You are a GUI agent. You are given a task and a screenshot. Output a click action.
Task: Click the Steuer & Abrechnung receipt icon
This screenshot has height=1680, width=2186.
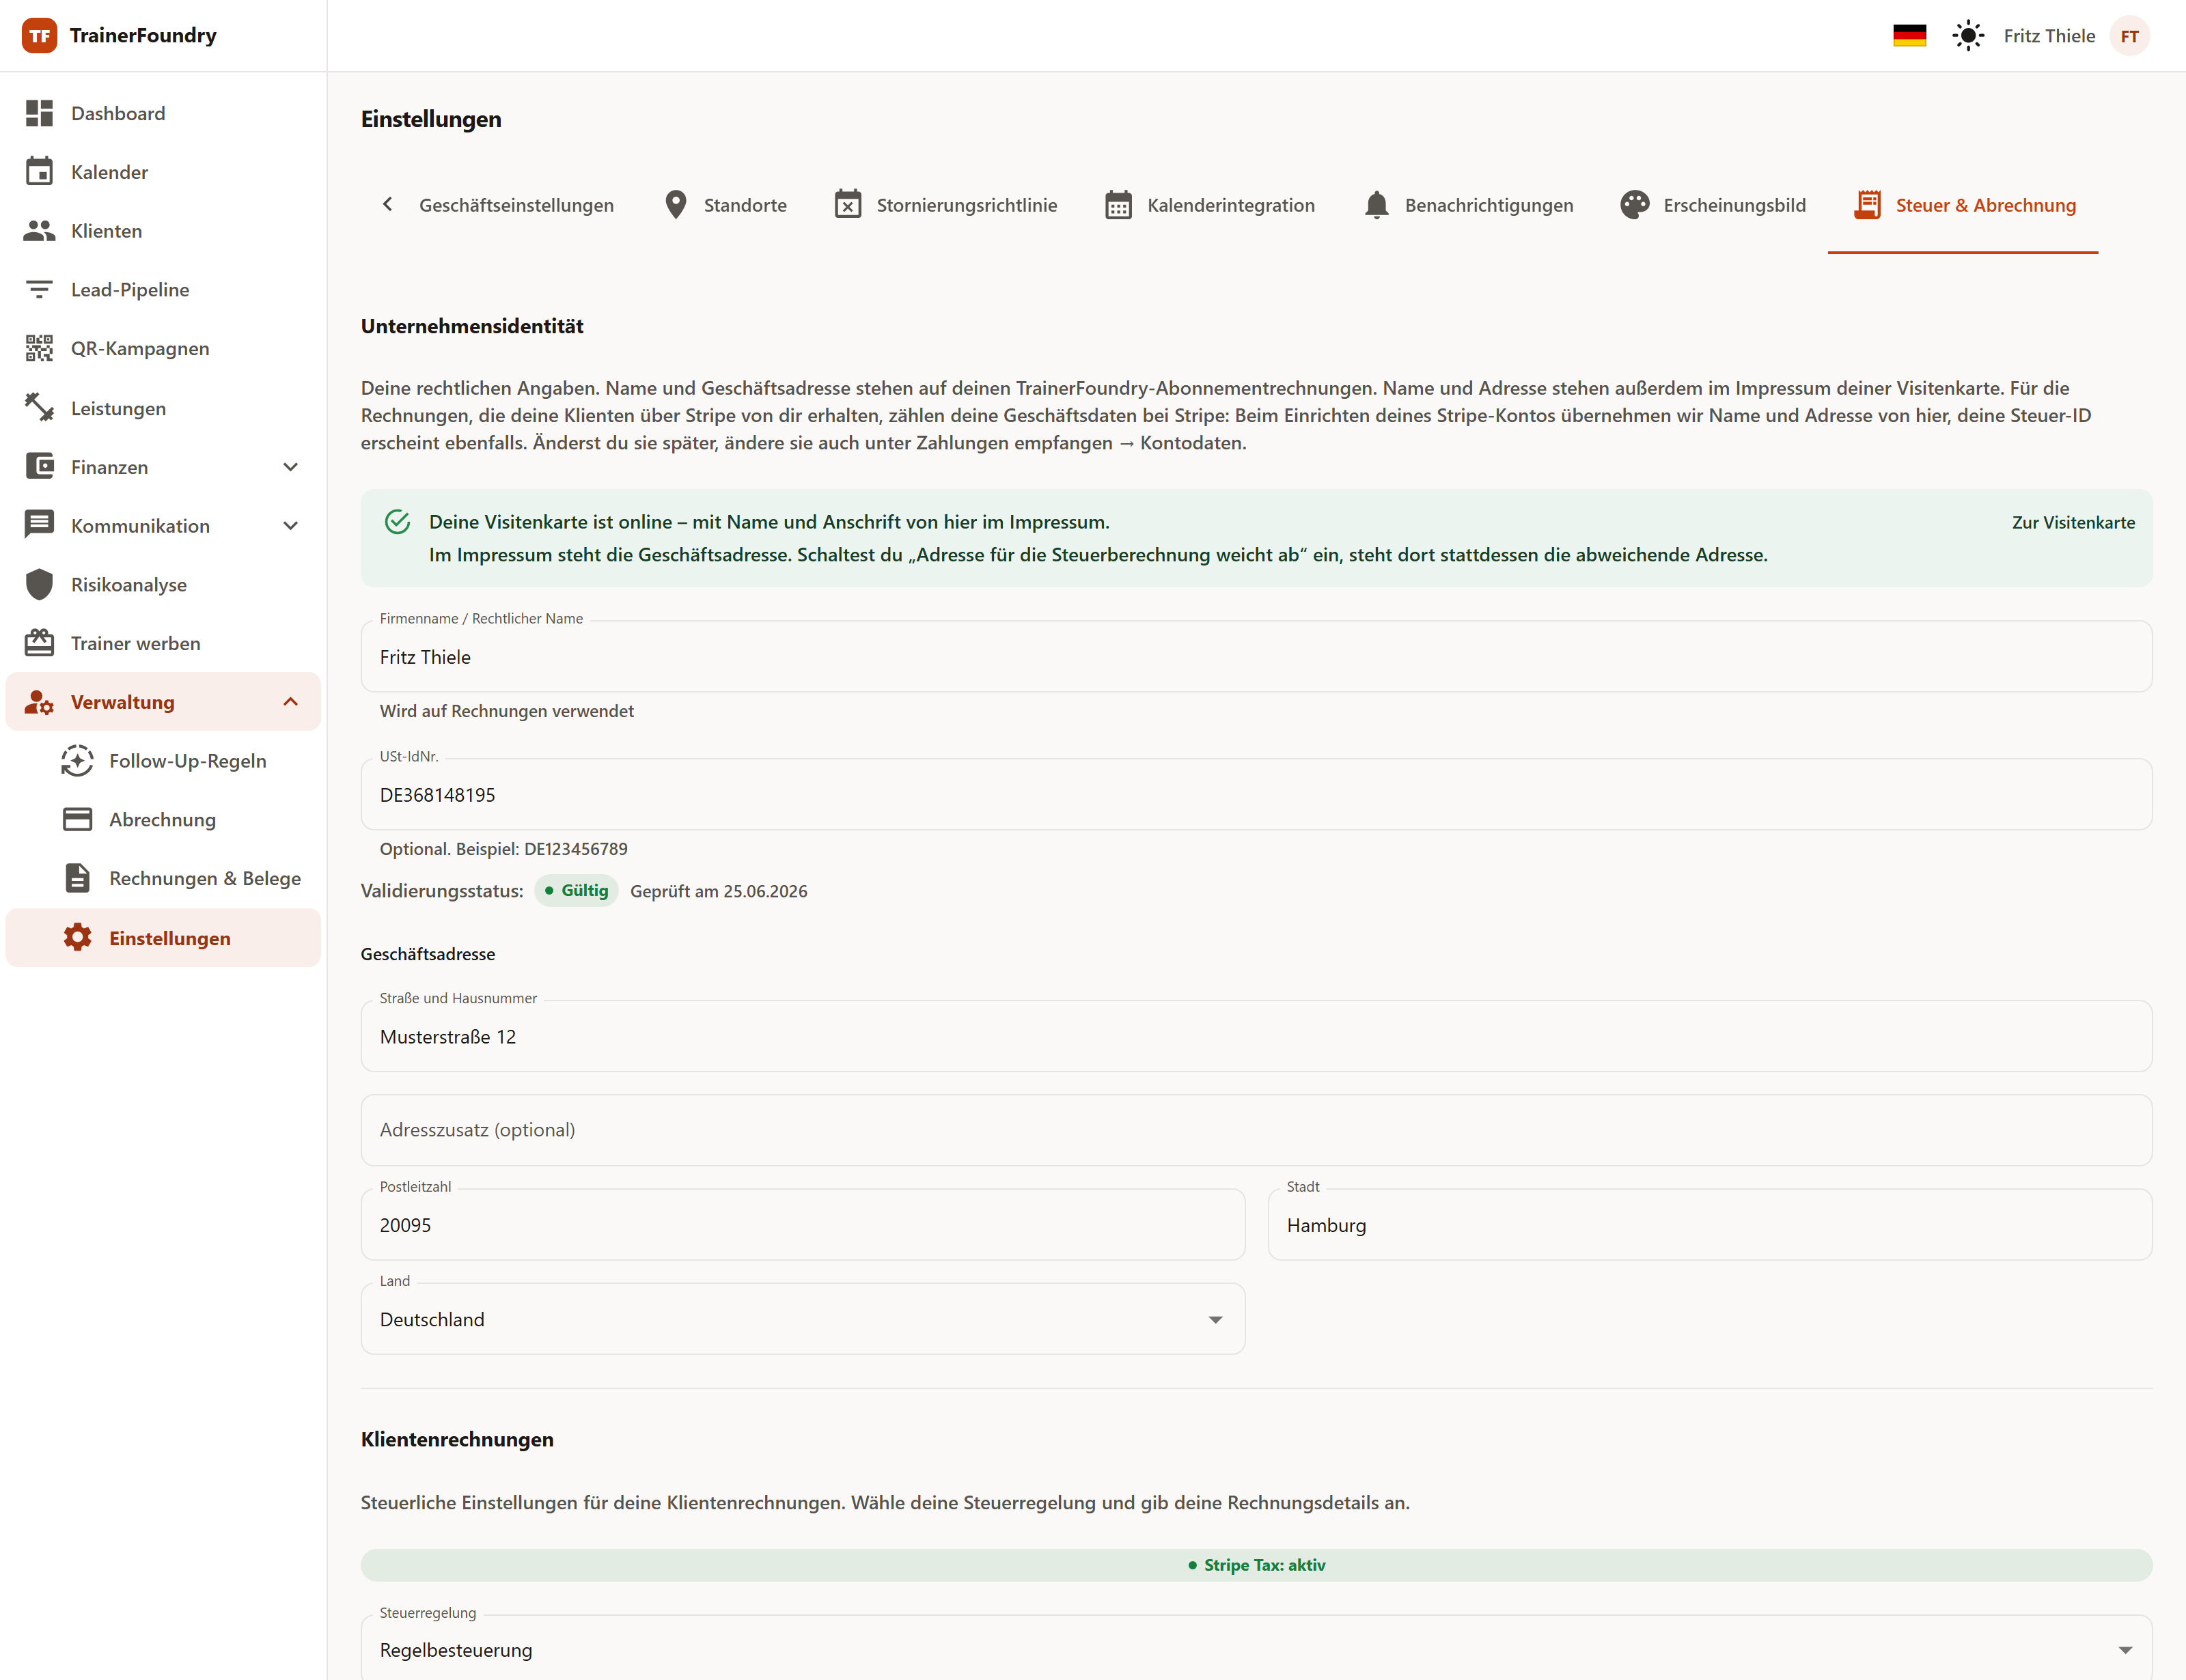1867,205
